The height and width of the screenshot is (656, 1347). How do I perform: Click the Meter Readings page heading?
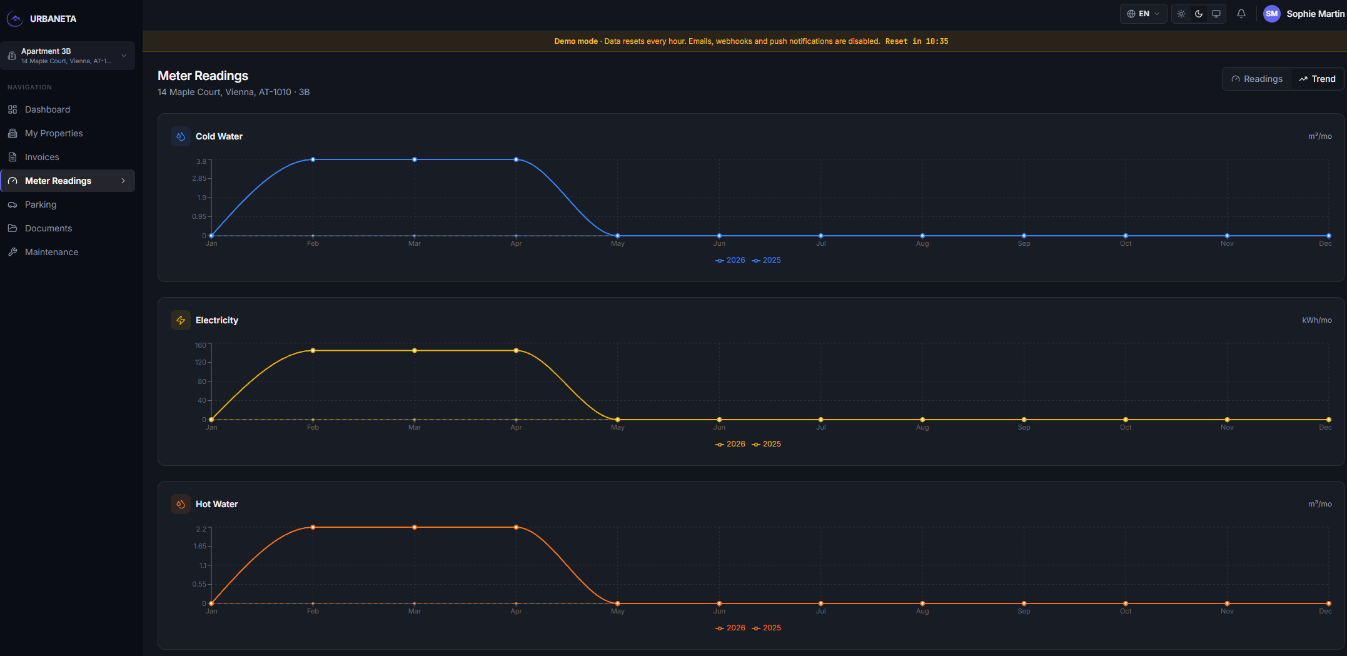[x=203, y=76]
